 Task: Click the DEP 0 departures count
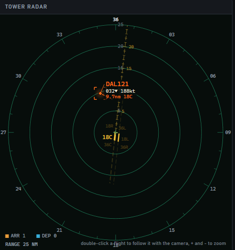[x=49, y=236]
